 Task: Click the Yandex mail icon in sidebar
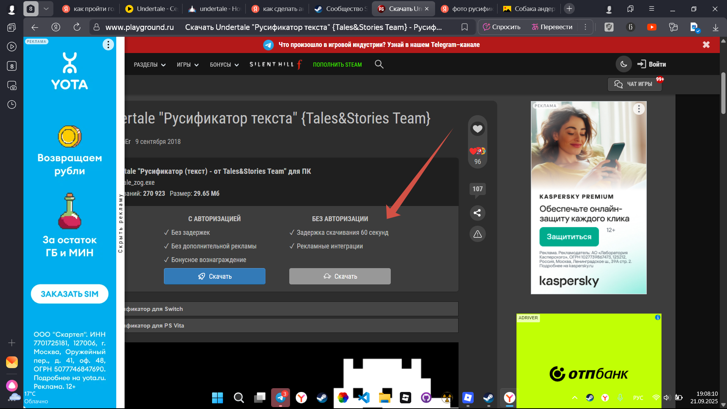tap(12, 362)
